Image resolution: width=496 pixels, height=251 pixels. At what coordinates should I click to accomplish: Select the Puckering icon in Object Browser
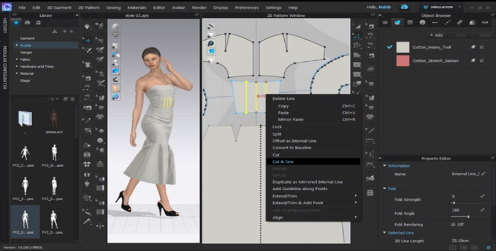(x=460, y=22)
